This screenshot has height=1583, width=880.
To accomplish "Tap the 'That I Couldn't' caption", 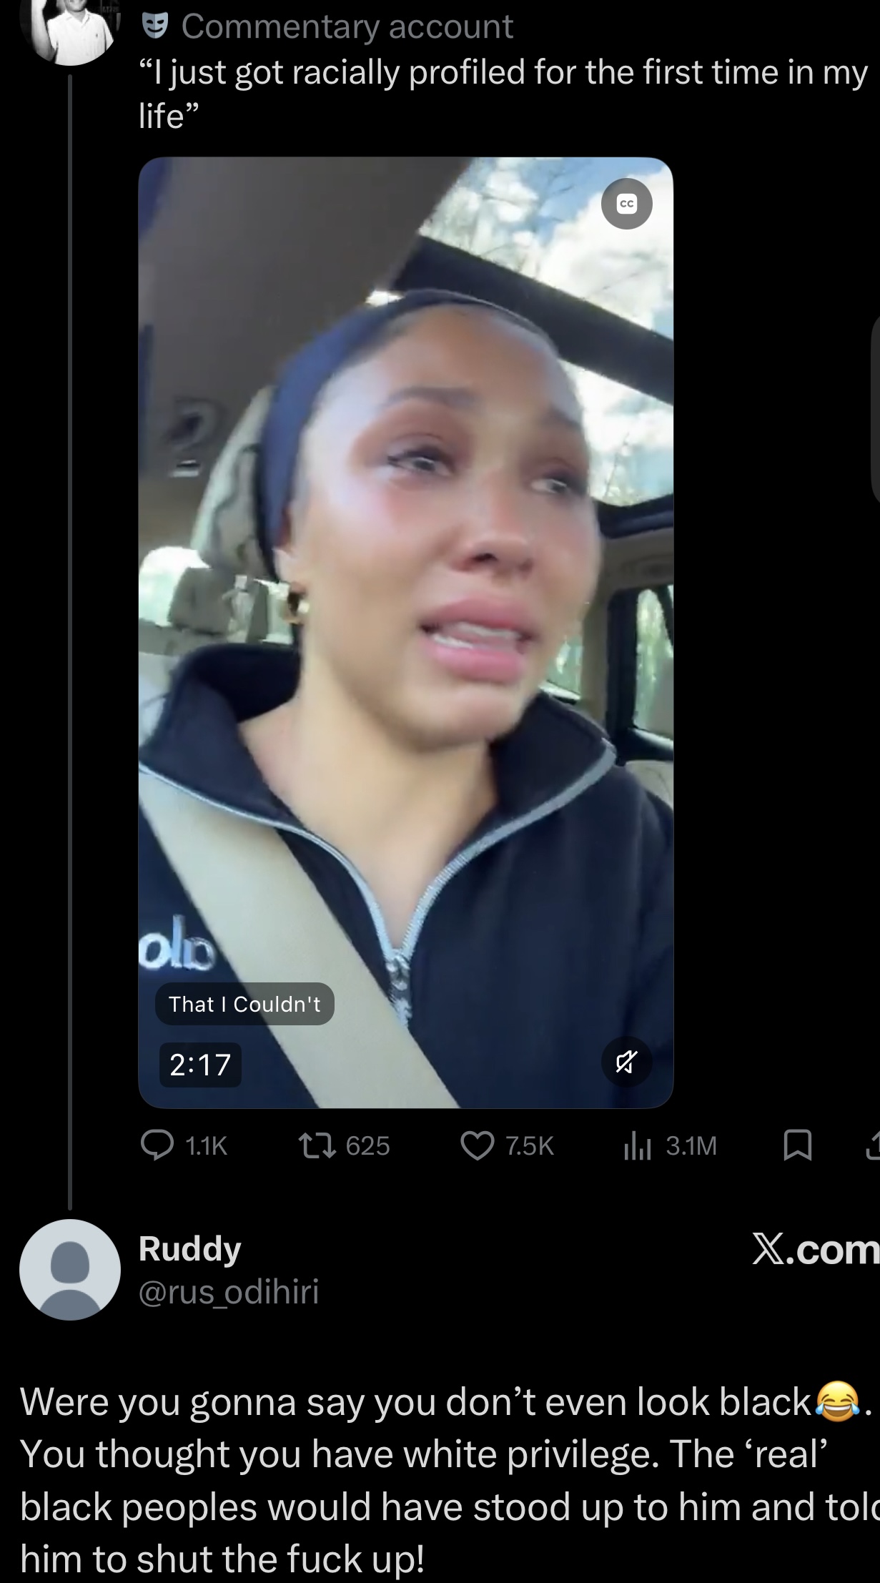I will pos(244,1004).
